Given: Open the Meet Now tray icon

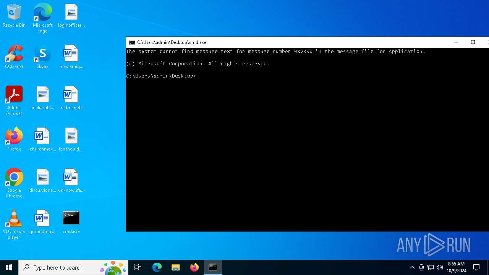Looking at the screenshot, I should pos(421,267).
